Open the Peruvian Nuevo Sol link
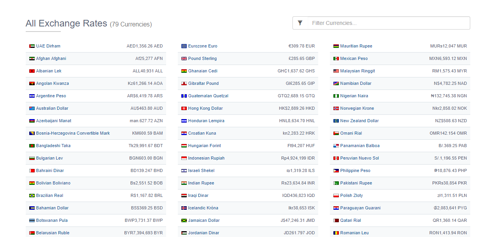Image resolution: width=496 pixels, height=237 pixels. click(x=360, y=158)
